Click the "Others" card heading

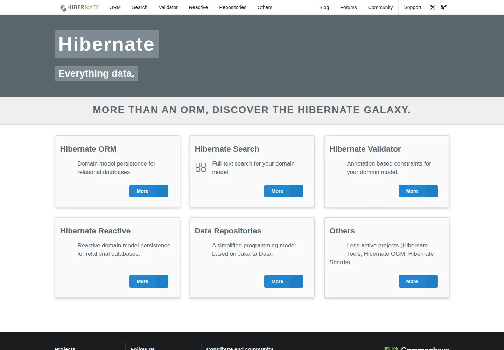(342, 231)
